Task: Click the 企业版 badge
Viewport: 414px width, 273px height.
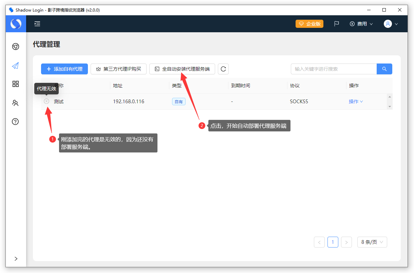Action: [309, 24]
